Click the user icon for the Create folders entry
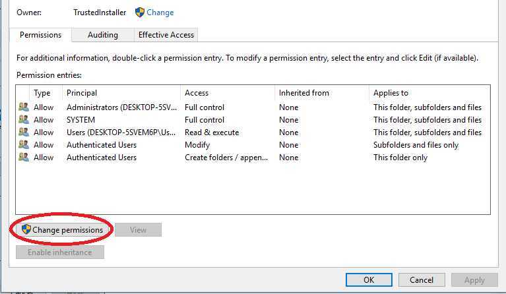 [x=24, y=158]
